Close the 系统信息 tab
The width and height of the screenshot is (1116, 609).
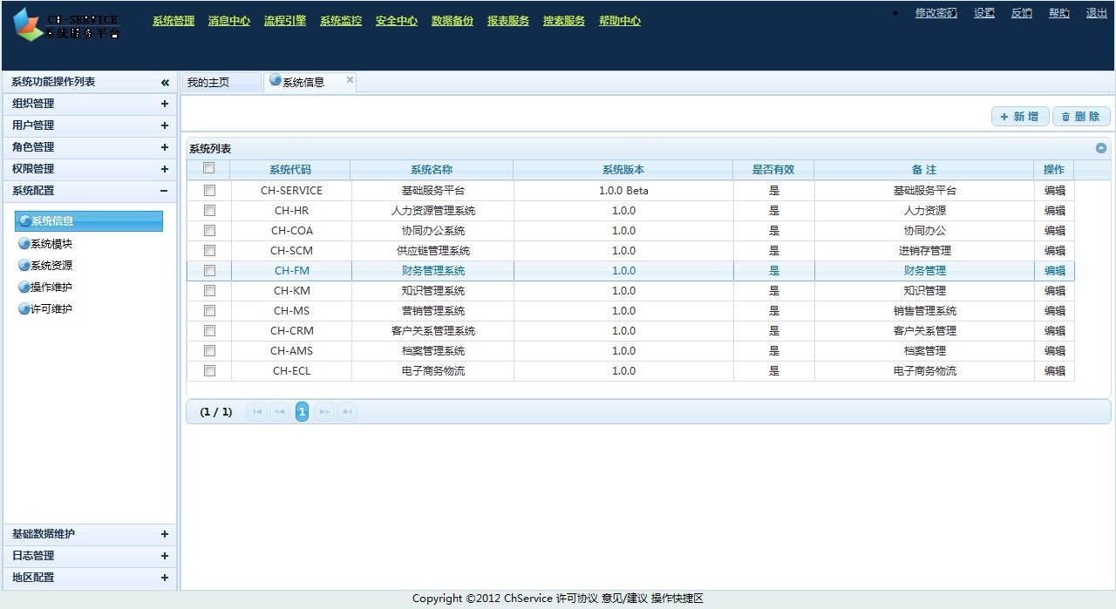[350, 79]
